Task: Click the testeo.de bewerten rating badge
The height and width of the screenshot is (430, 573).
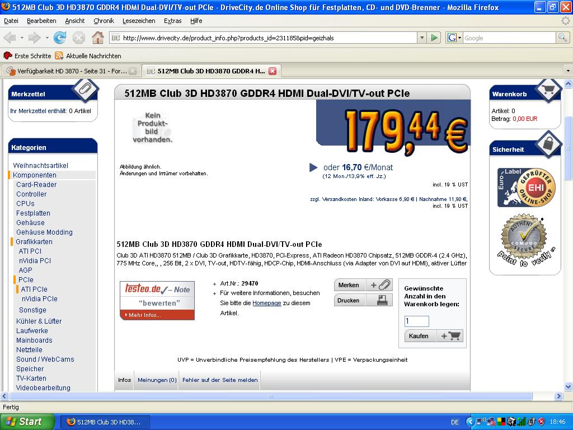Action: [x=157, y=301]
